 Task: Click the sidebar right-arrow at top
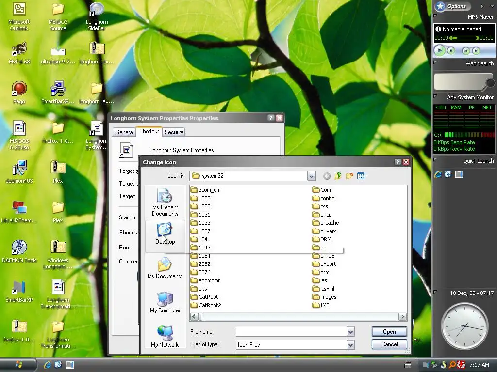[x=482, y=6]
